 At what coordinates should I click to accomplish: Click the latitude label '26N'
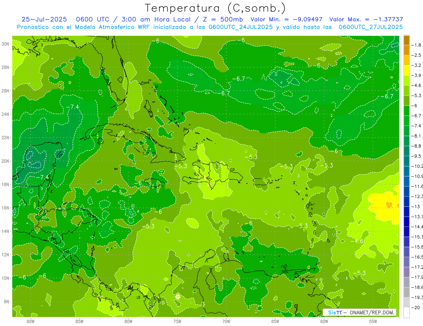coord(6,91)
